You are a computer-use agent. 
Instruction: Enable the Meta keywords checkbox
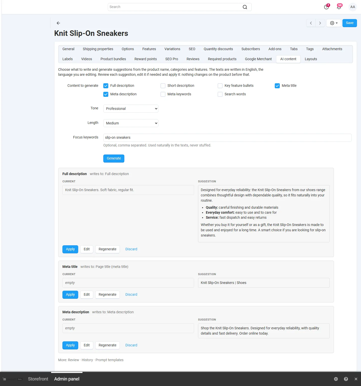pos(163,94)
